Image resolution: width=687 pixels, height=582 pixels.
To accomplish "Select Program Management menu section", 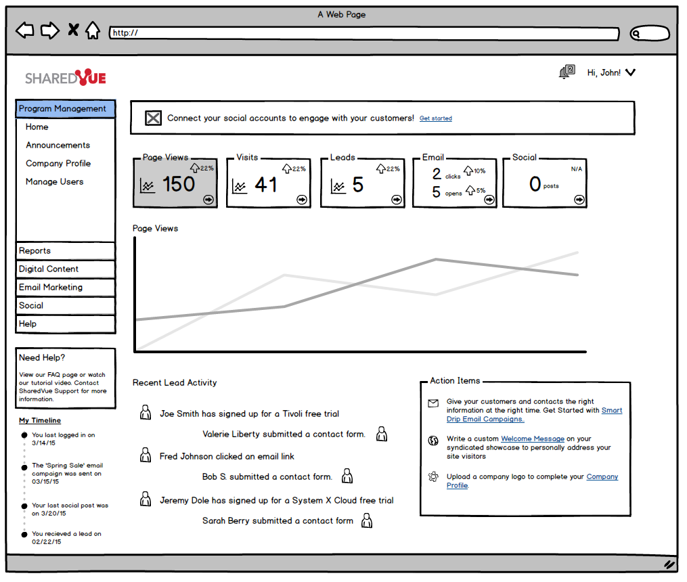I will [x=66, y=108].
